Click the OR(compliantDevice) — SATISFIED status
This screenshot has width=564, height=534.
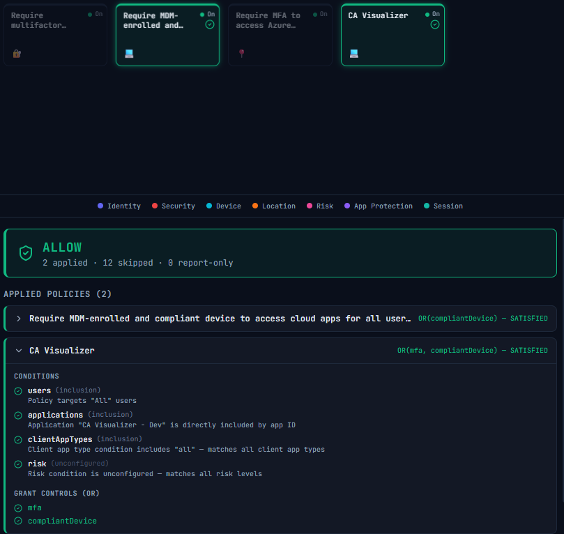[482, 319]
